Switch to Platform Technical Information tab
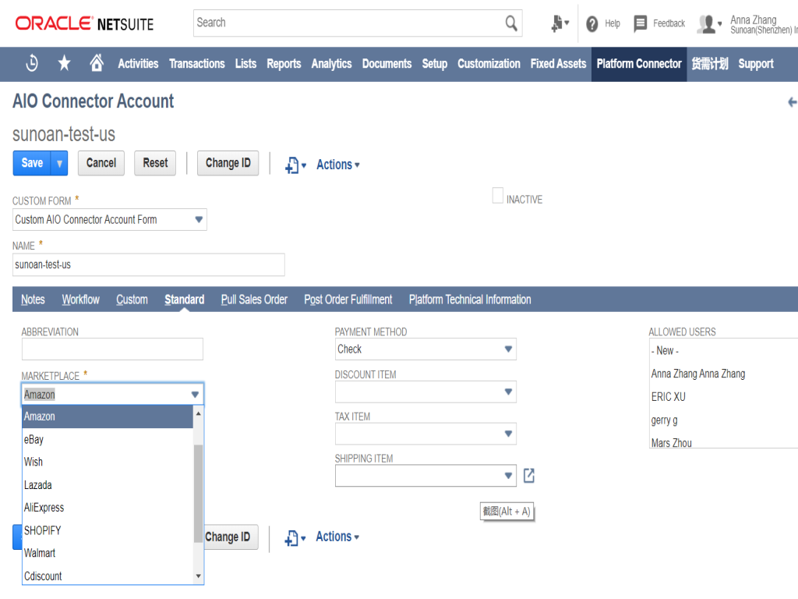The height and width of the screenshot is (599, 798). (470, 299)
